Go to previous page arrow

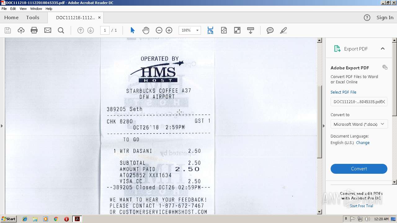click(81, 30)
